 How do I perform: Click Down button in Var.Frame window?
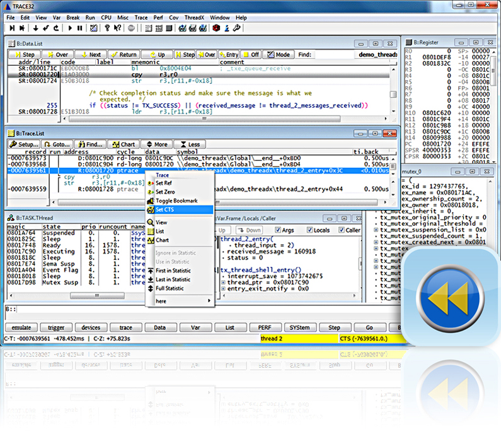(249, 230)
